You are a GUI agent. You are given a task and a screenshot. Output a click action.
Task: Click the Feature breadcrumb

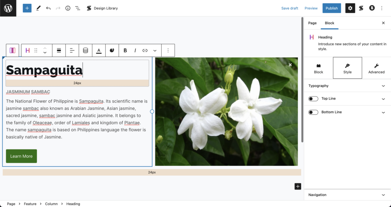[30, 204]
